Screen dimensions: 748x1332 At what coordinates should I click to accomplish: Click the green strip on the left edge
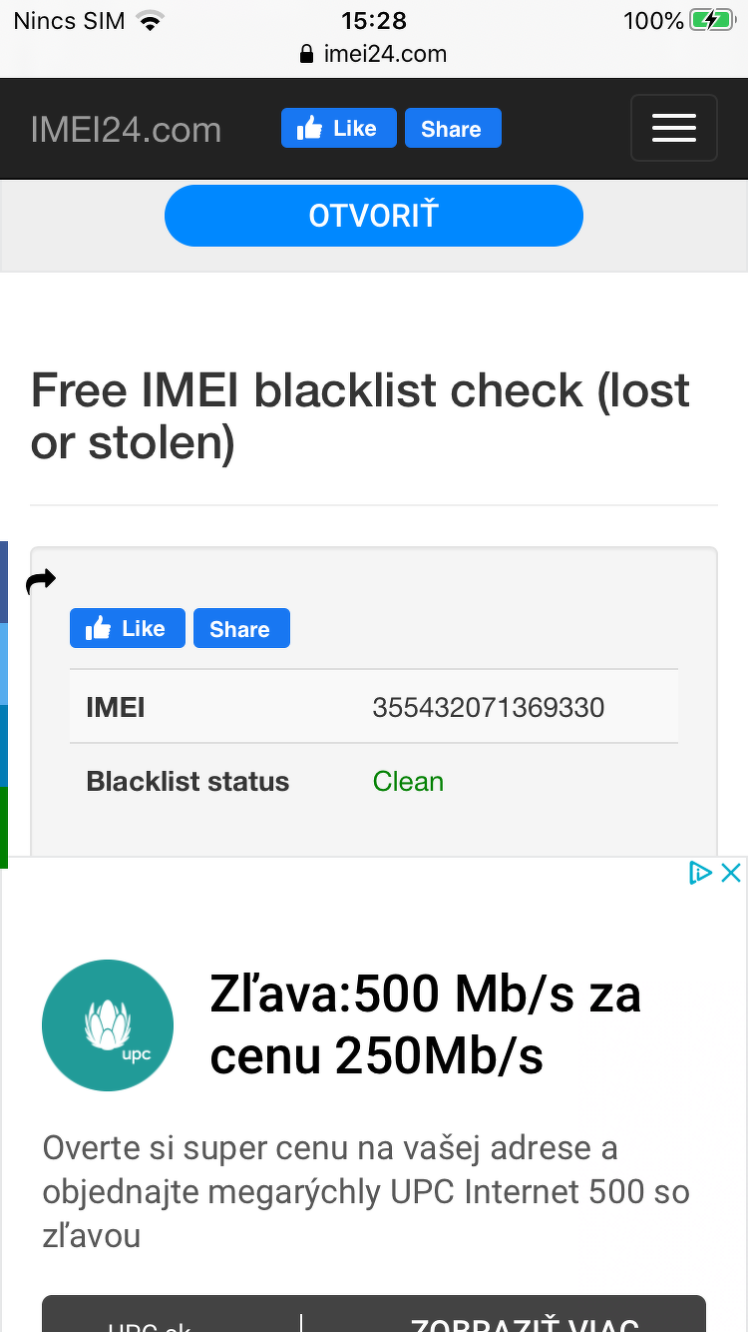4,827
